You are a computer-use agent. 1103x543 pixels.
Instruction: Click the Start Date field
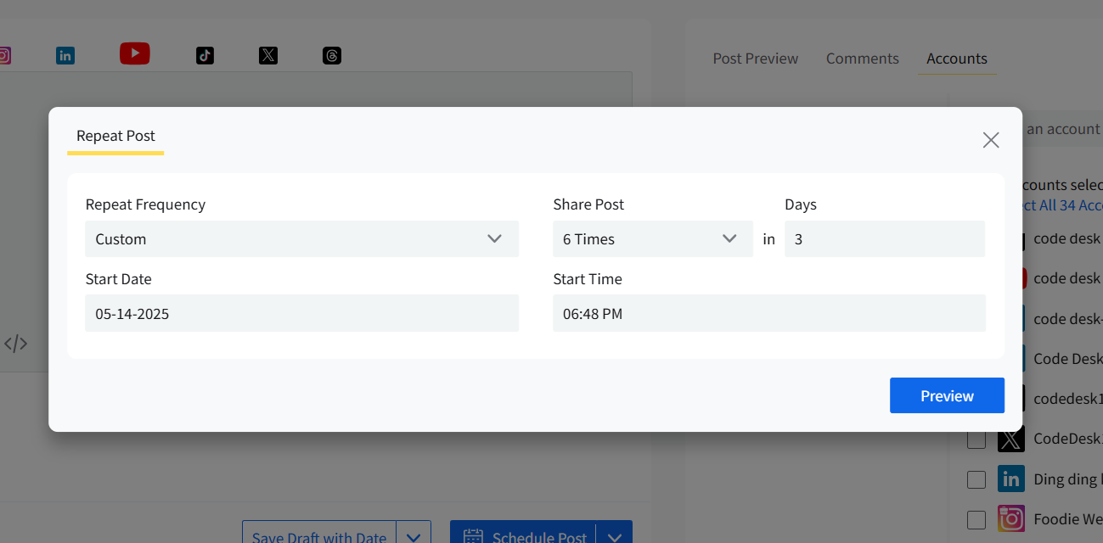(301, 314)
